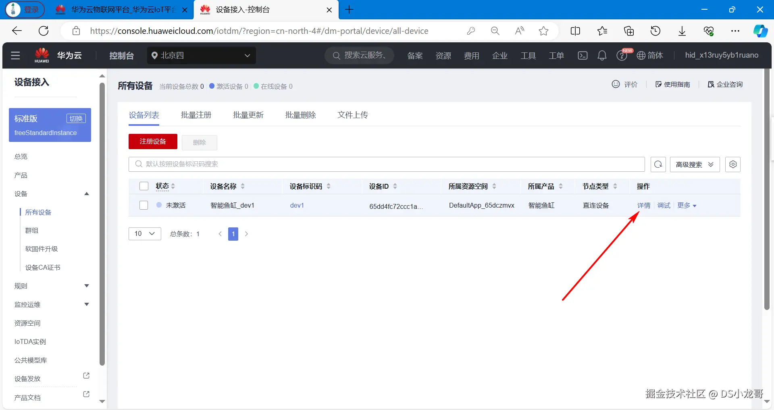Open the 企业咨询 link
774x410 pixels.
pos(725,84)
